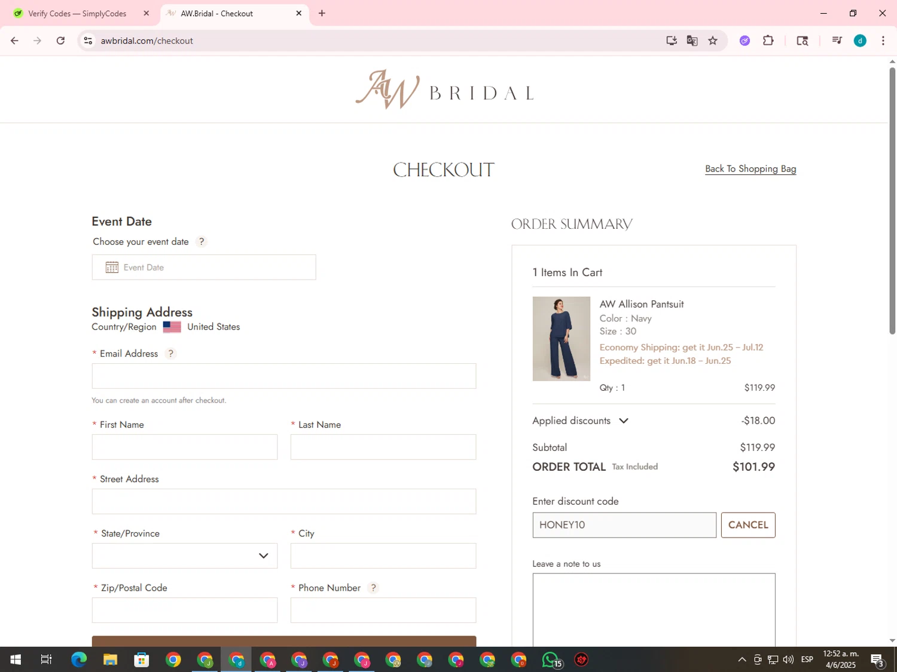The height and width of the screenshot is (672, 897).
Task: Open Task View on the taskbar
Action: coord(46,659)
